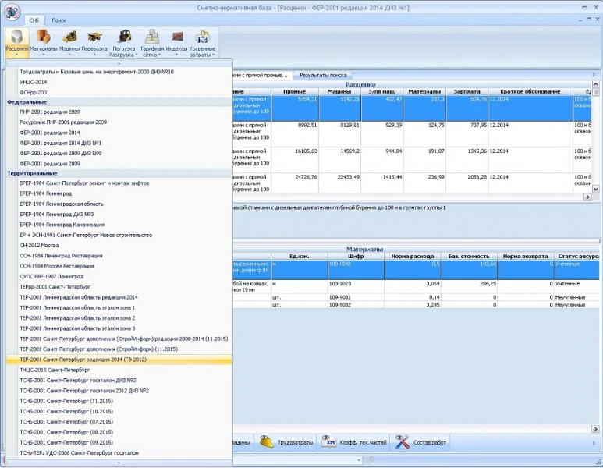Open the Материалы icon in ribbon
The height and width of the screenshot is (468, 603).
pyautogui.click(x=43, y=43)
